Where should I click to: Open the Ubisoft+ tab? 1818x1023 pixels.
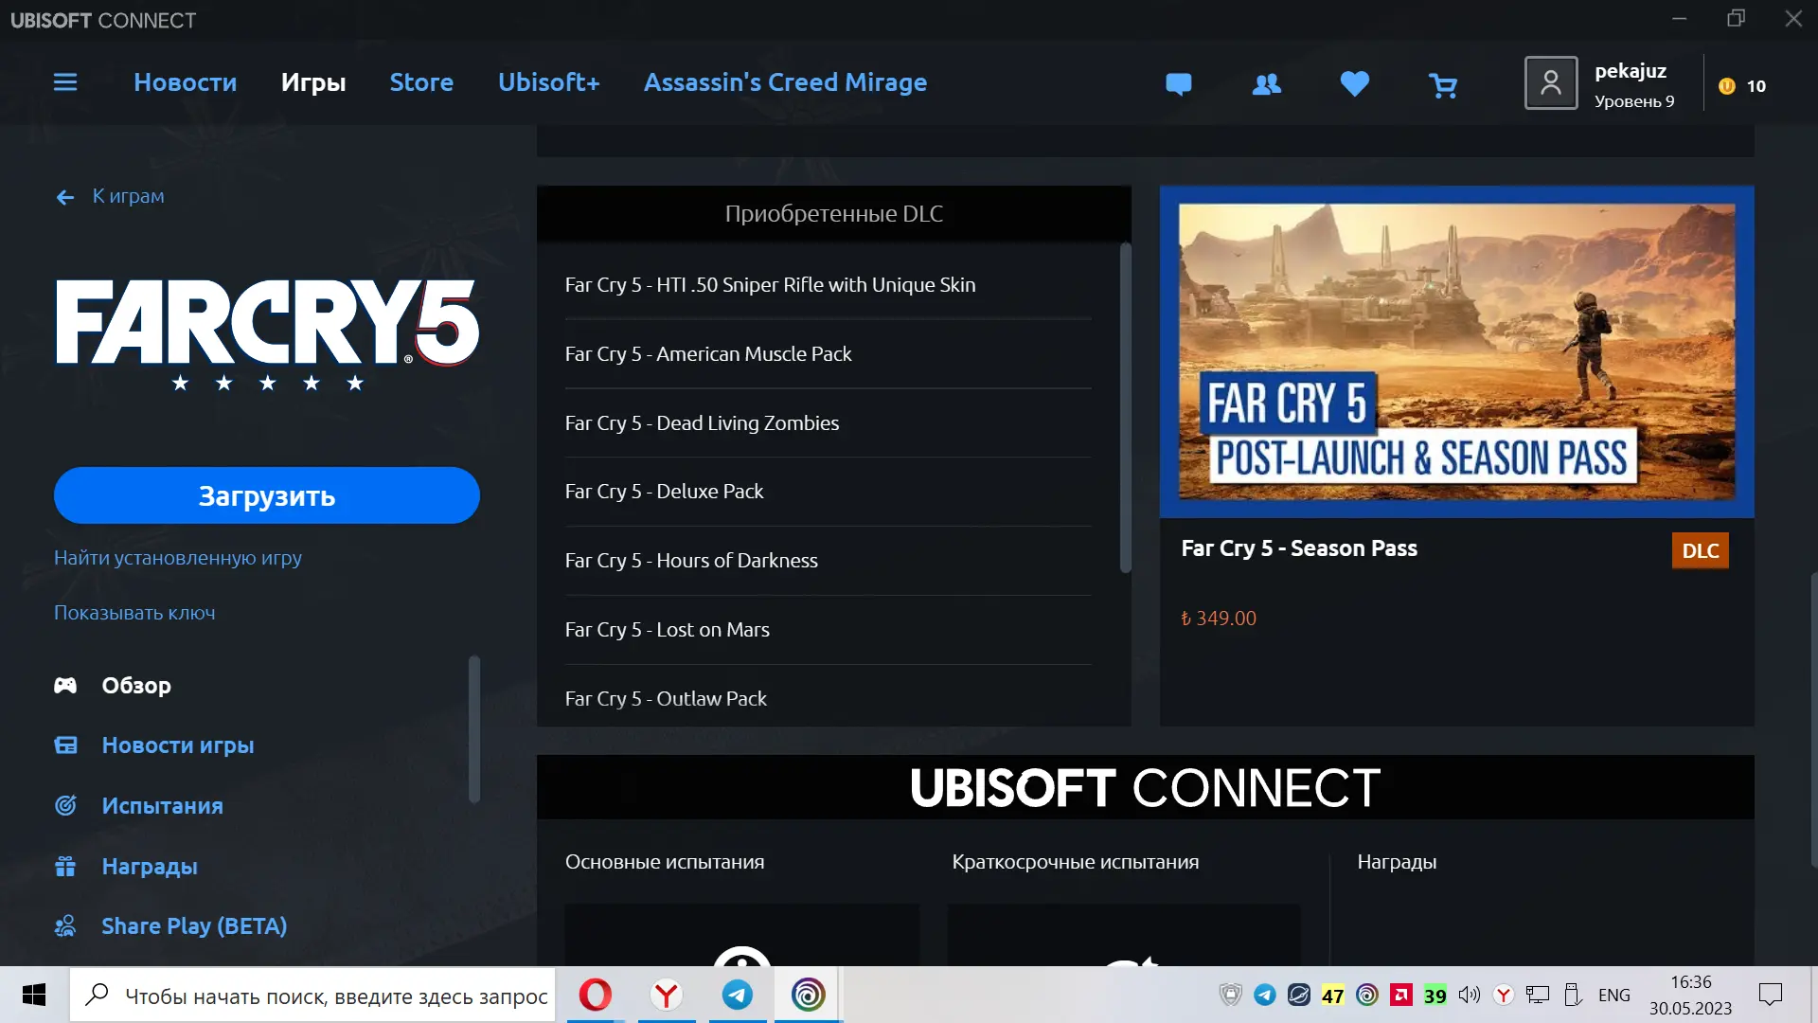coord(549,82)
